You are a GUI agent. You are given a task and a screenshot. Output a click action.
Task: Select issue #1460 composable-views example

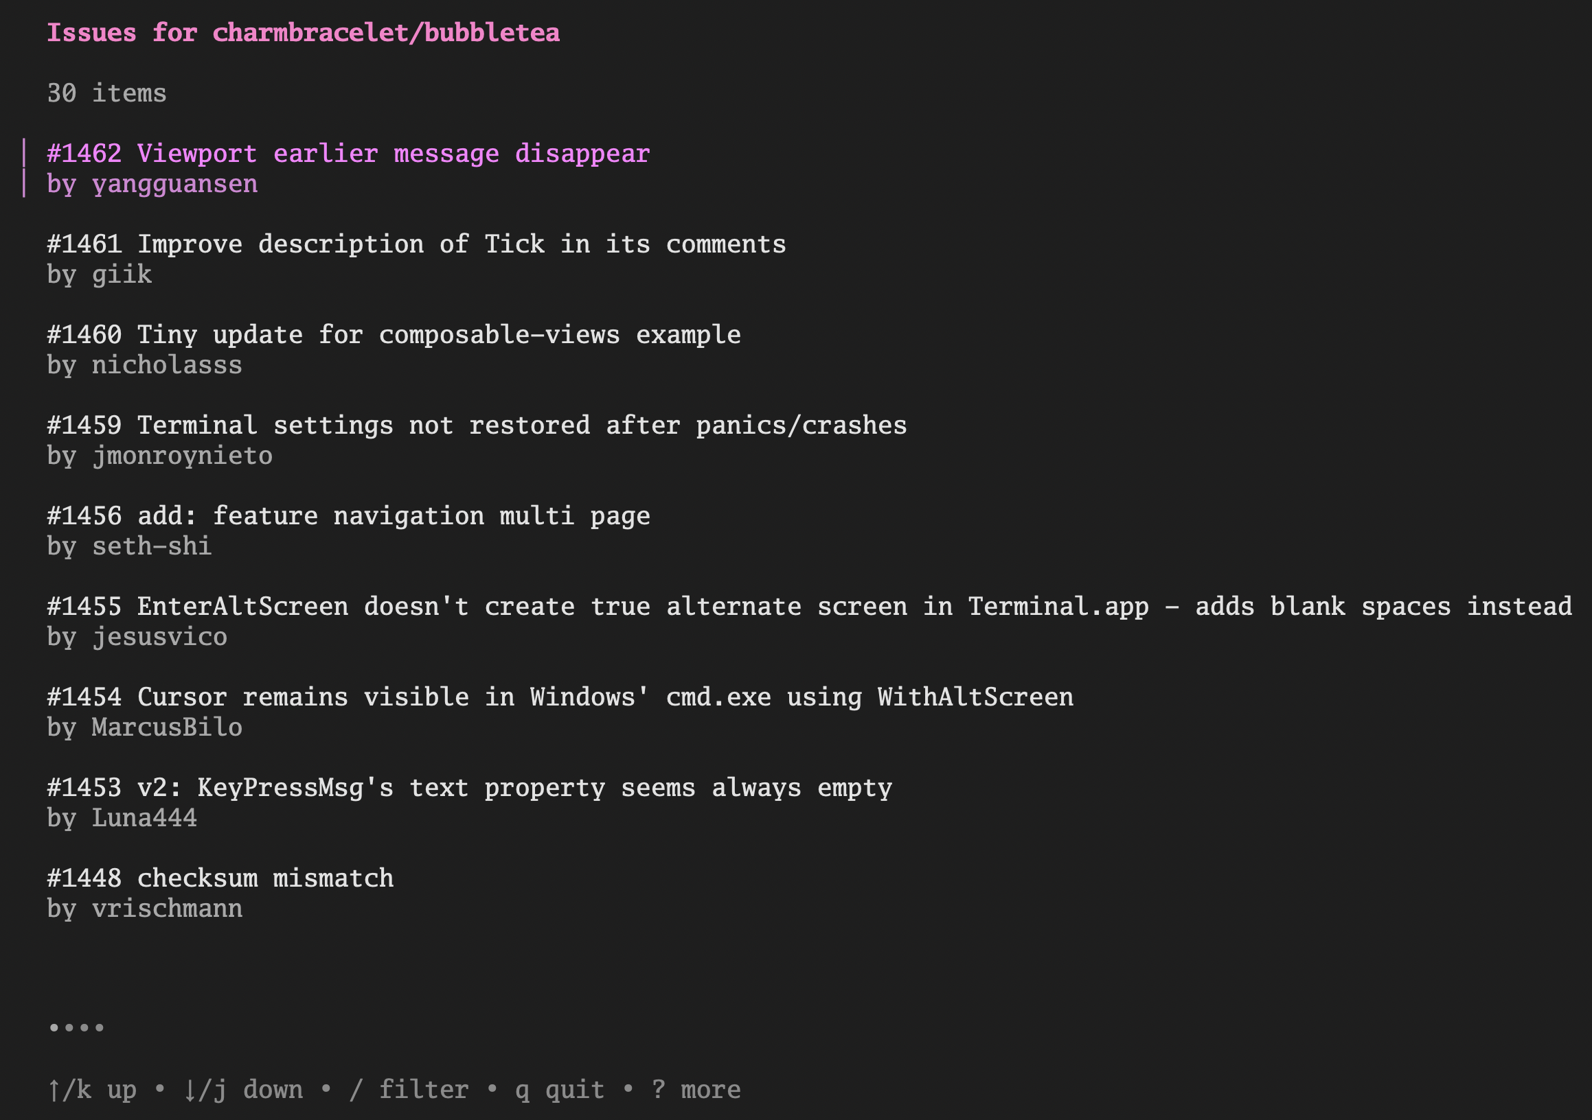(x=393, y=335)
